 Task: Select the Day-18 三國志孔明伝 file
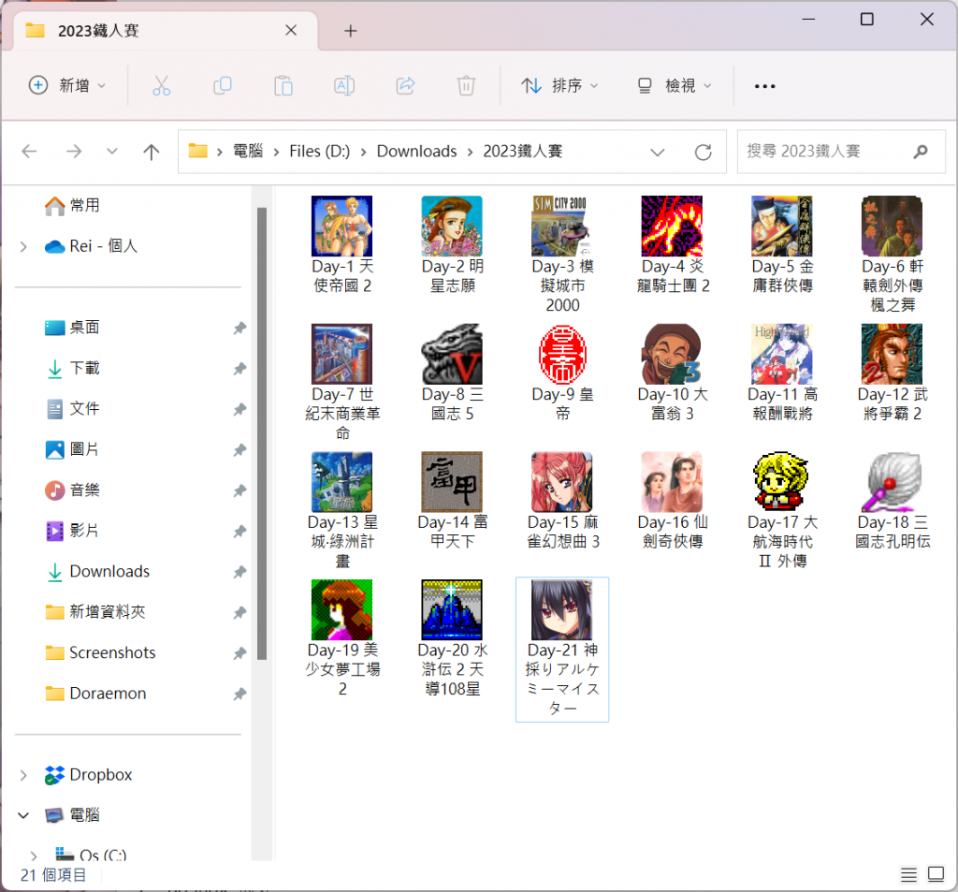coord(892,501)
